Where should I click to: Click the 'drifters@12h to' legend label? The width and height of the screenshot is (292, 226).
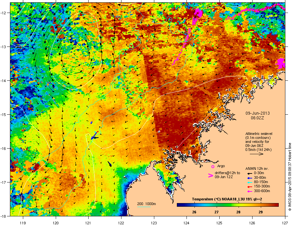coord(227,173)
